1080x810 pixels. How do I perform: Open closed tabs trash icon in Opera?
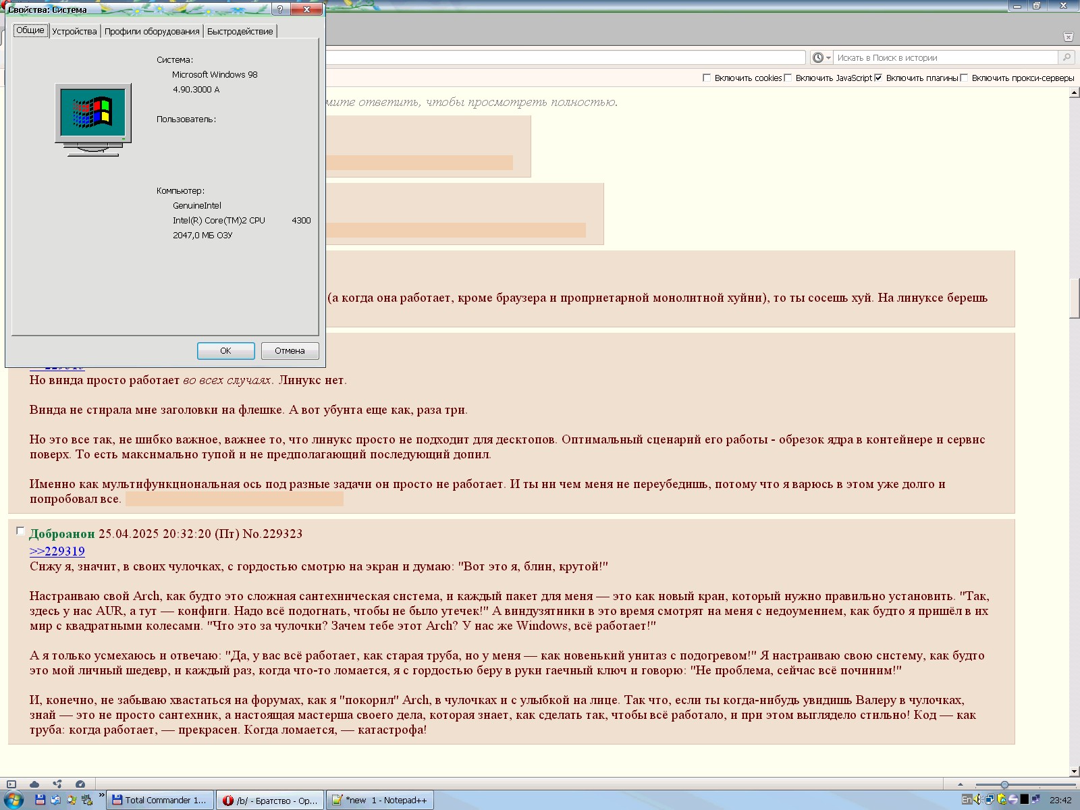click(1068, 36)
